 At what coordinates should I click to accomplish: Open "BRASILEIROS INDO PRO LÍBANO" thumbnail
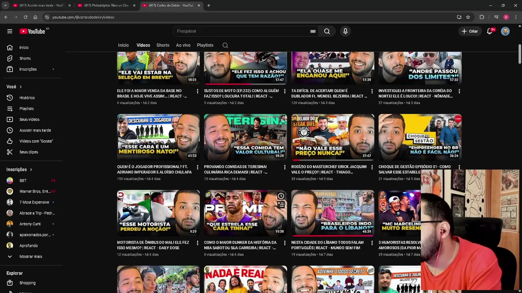tap(333, 213)
